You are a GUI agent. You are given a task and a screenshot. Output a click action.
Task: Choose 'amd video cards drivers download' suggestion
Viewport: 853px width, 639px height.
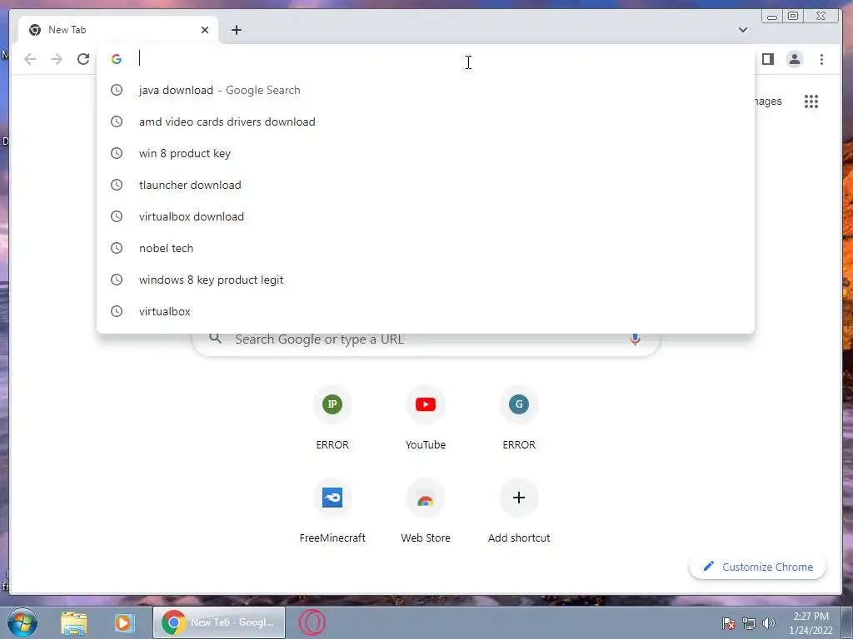[426, 121]
